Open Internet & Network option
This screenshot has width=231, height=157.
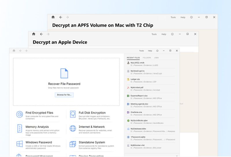coord(92,127)
